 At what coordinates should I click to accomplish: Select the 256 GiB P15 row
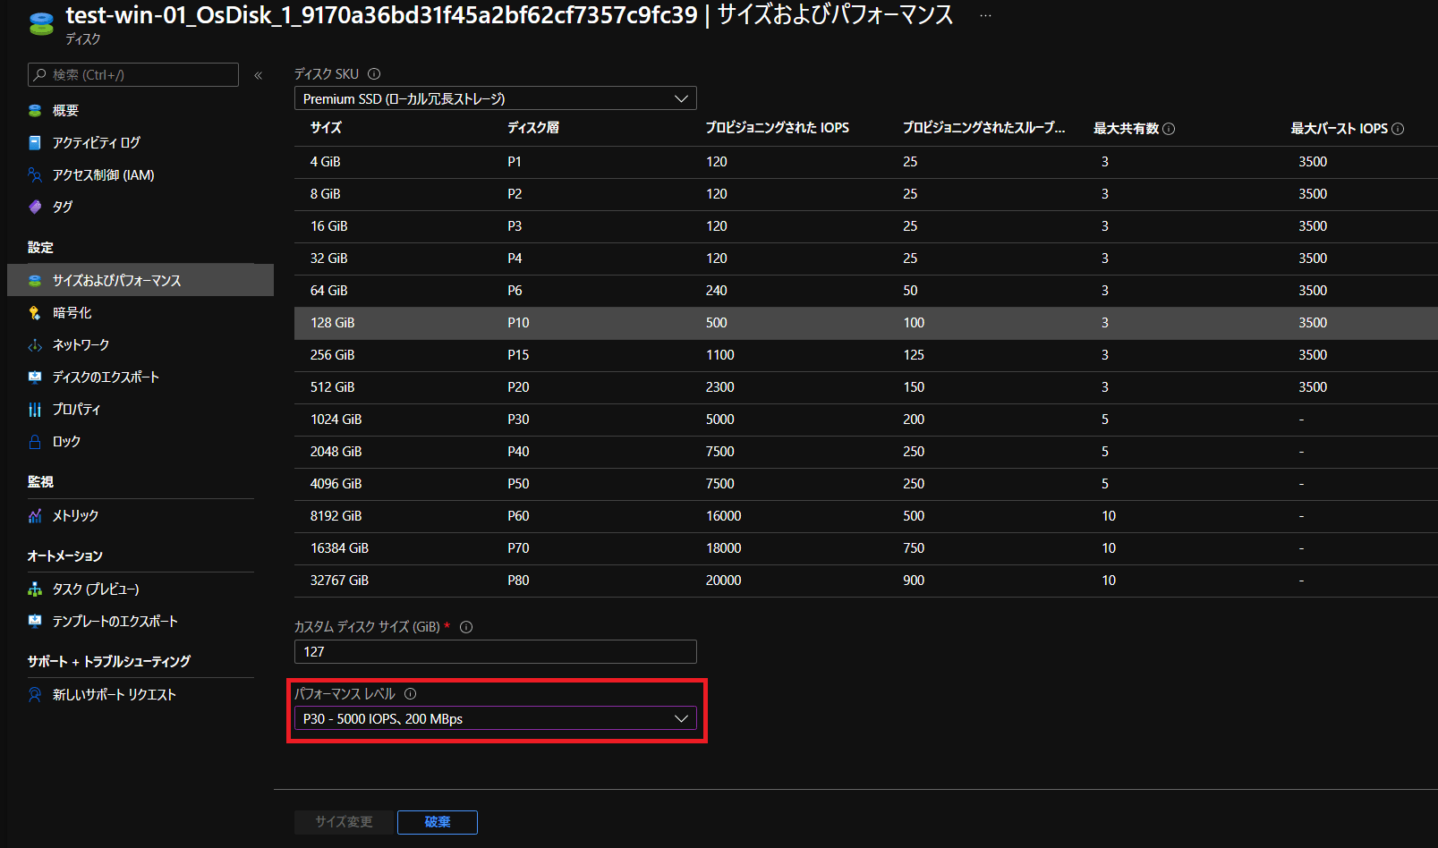(865, 355)
